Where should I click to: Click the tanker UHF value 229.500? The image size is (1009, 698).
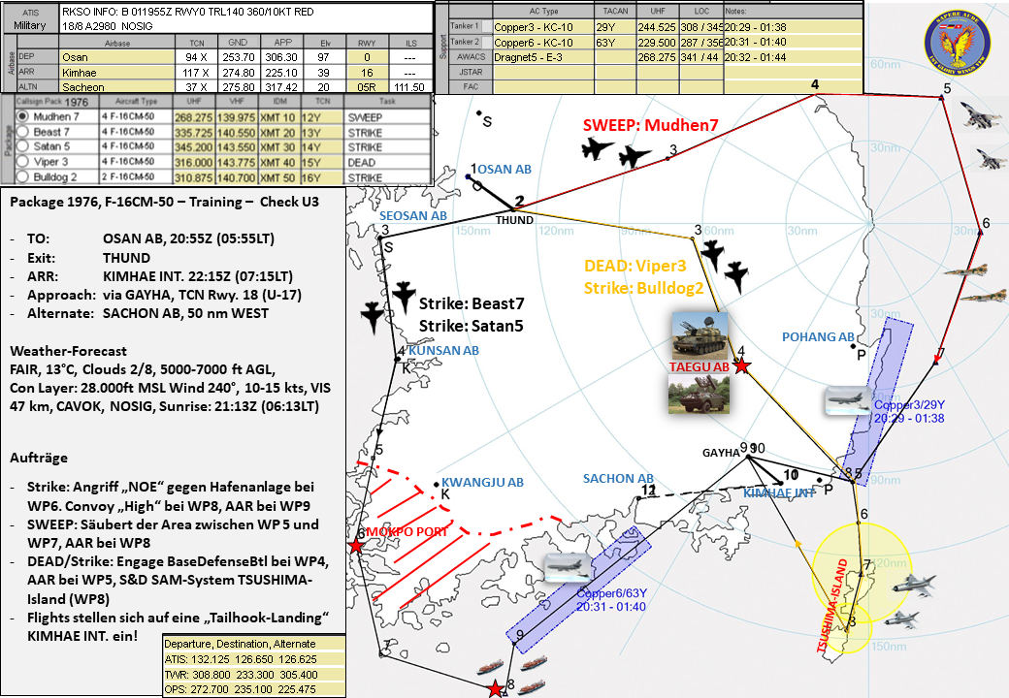click(x=657, y=43)
